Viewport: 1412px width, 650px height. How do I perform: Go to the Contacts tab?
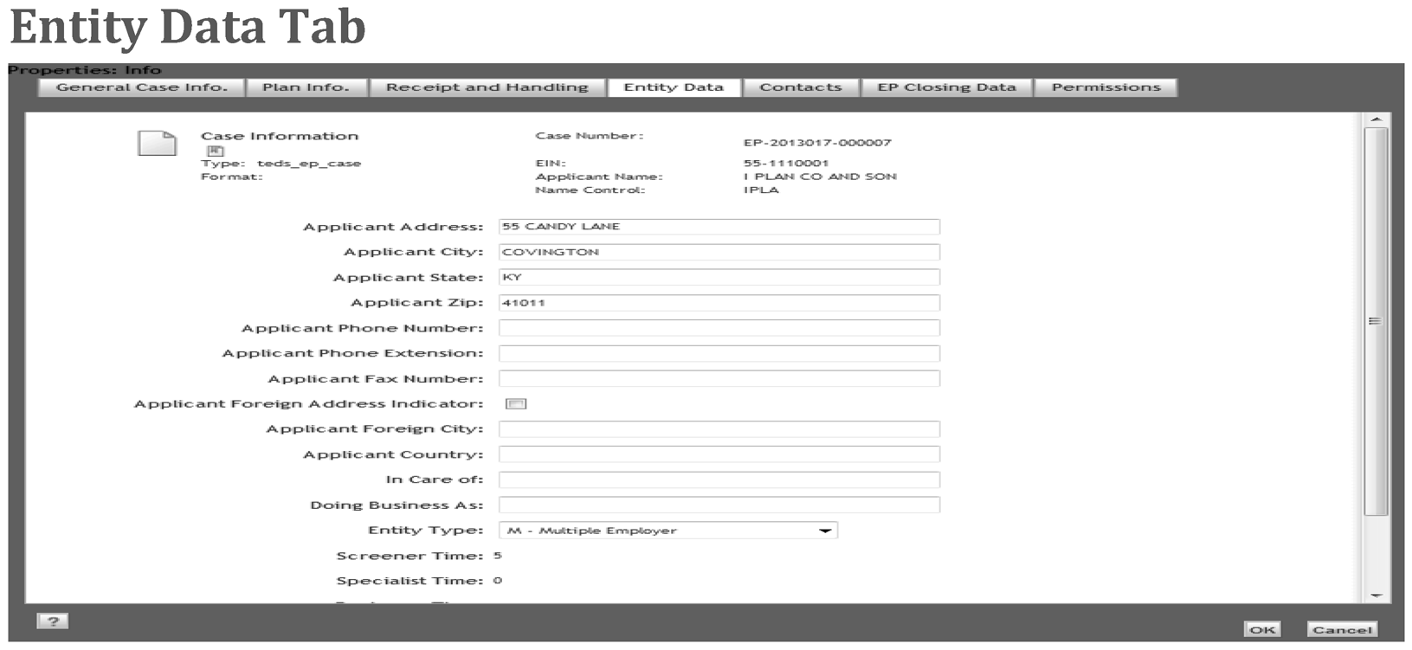pyautogui.click(x=801, y=87)
